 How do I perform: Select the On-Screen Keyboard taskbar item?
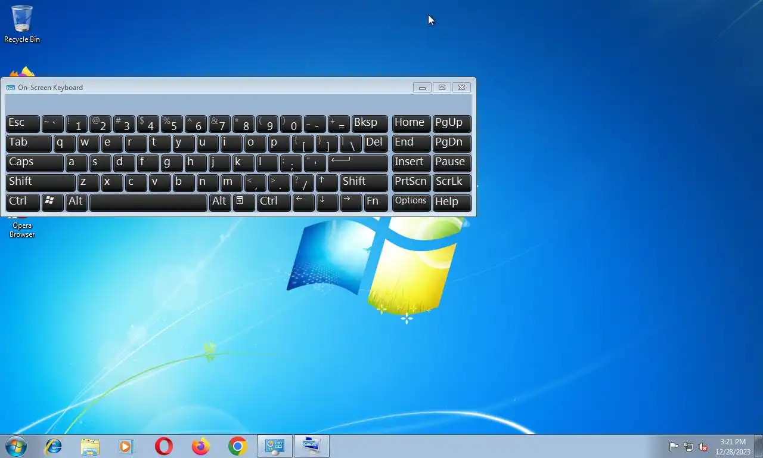311,446
